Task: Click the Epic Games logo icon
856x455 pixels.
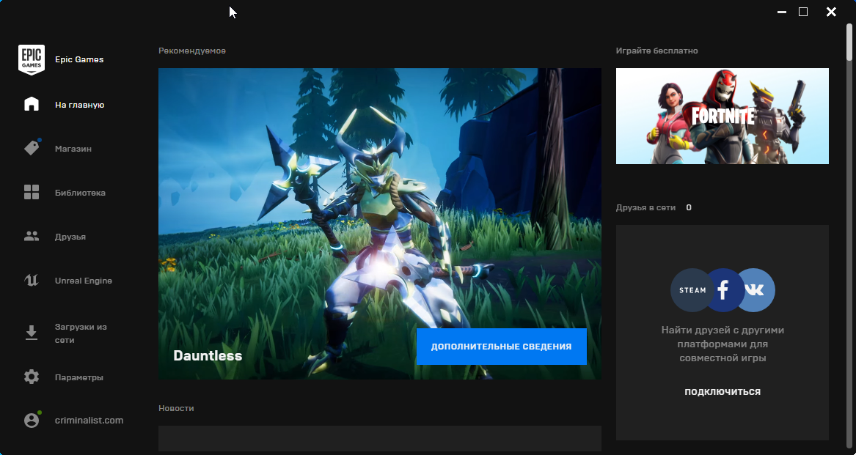Action: [32, 59]
